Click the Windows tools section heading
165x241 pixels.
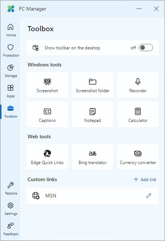45,65
